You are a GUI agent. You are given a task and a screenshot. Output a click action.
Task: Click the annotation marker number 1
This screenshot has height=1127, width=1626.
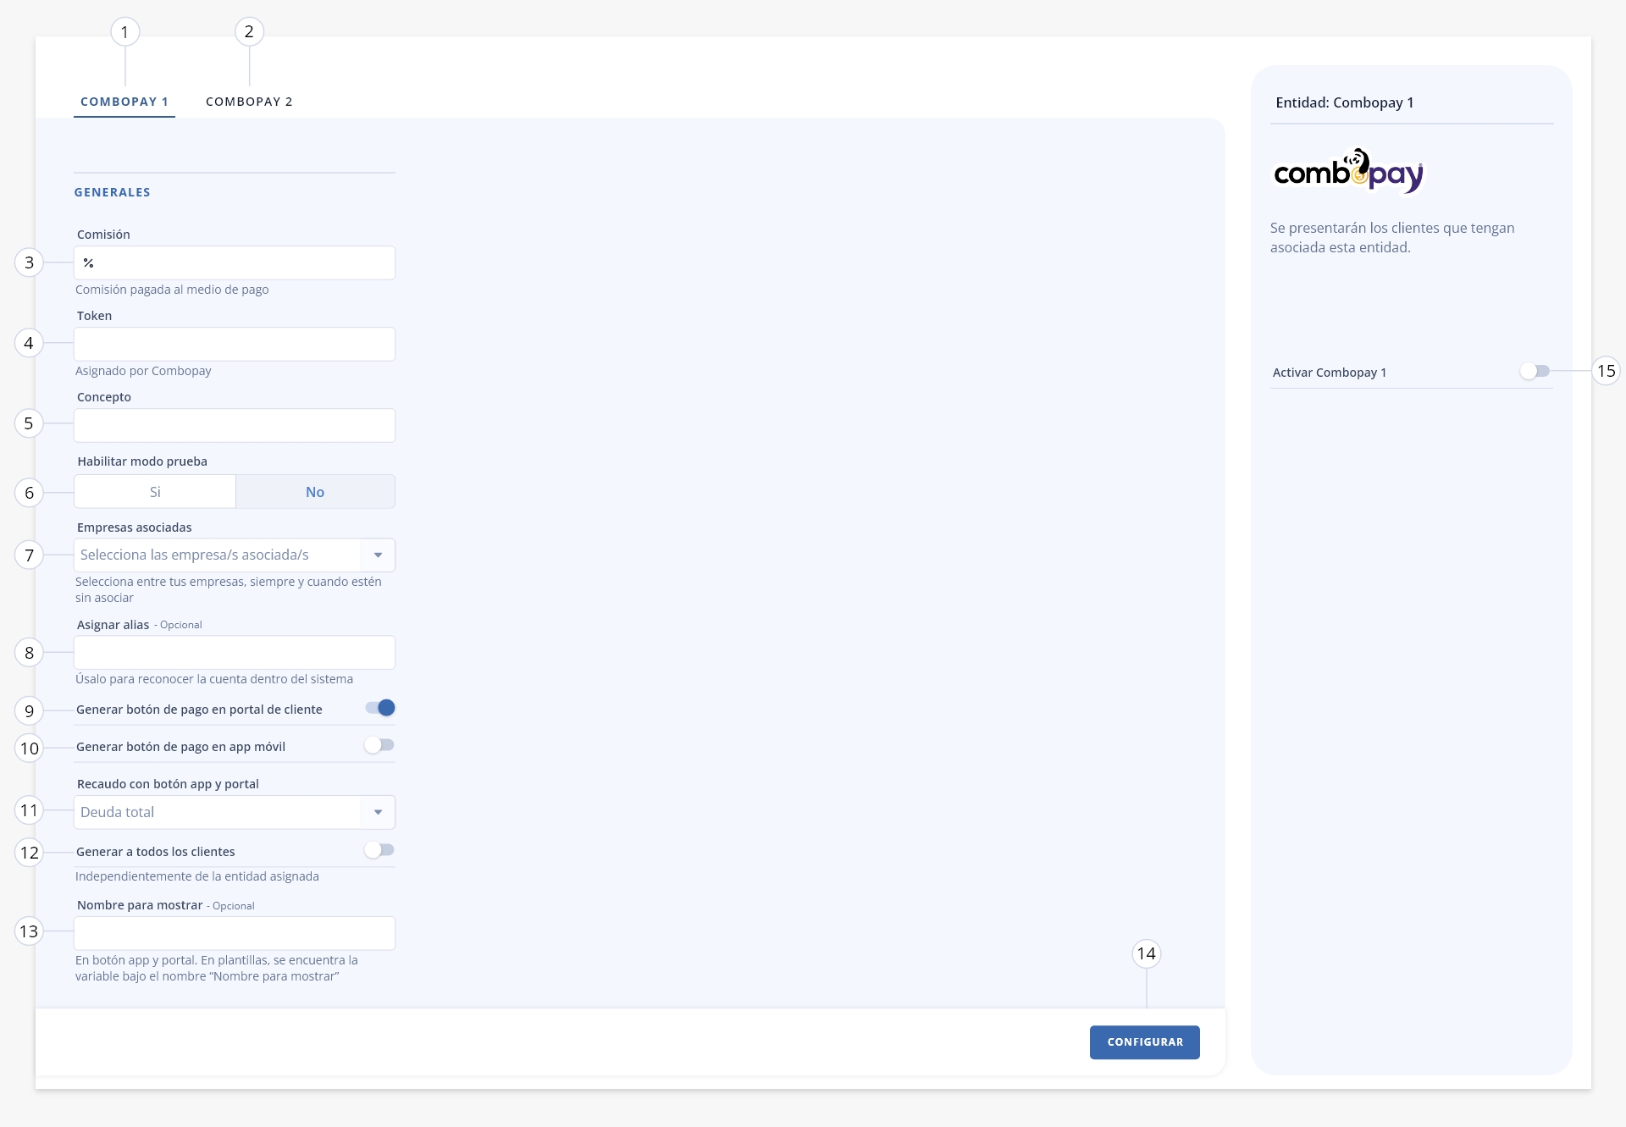(x=124, y=32)
